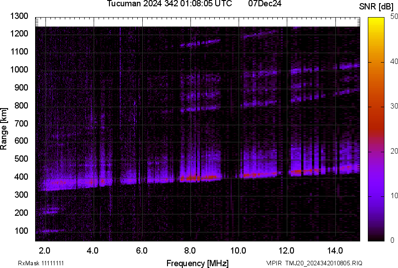Image resolution: width=398 pixels, height=268 pixels.
Task: Click the red echo trace near 11 MHz
Action: click(x=259, y=174)
